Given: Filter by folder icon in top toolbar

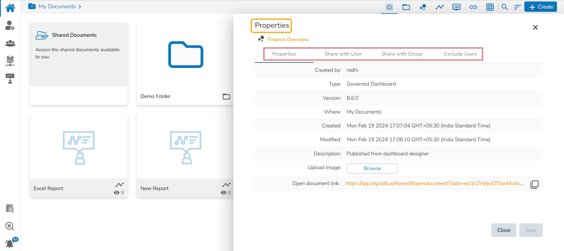Looking at the screenshot, I should tap(406, 7).
